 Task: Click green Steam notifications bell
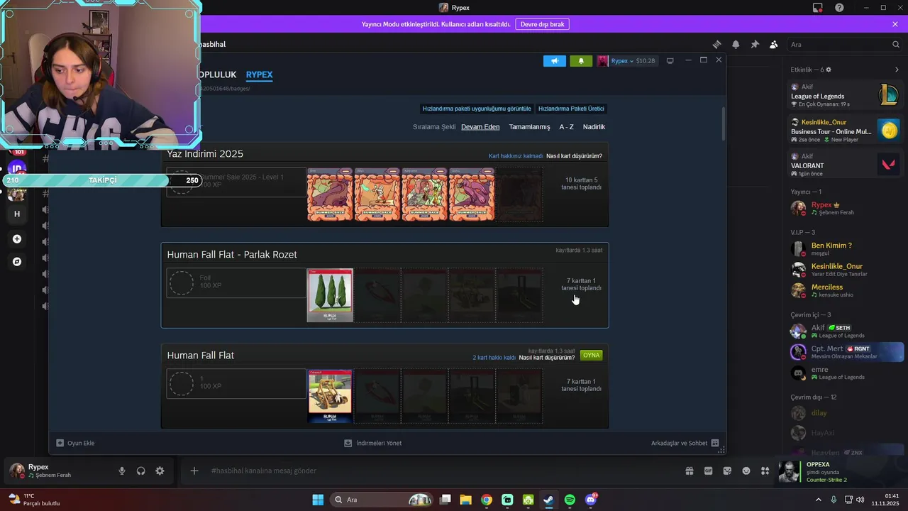pos(581,61)
